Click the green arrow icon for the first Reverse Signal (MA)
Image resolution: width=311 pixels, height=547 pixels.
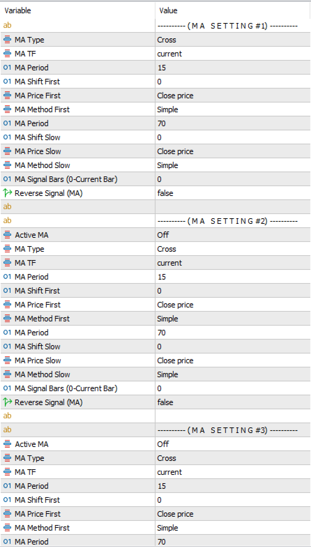[x=7, y=193]
